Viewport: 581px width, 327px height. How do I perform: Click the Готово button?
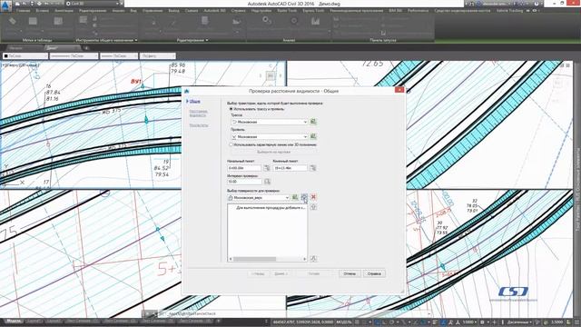click(x=314, y=273)
